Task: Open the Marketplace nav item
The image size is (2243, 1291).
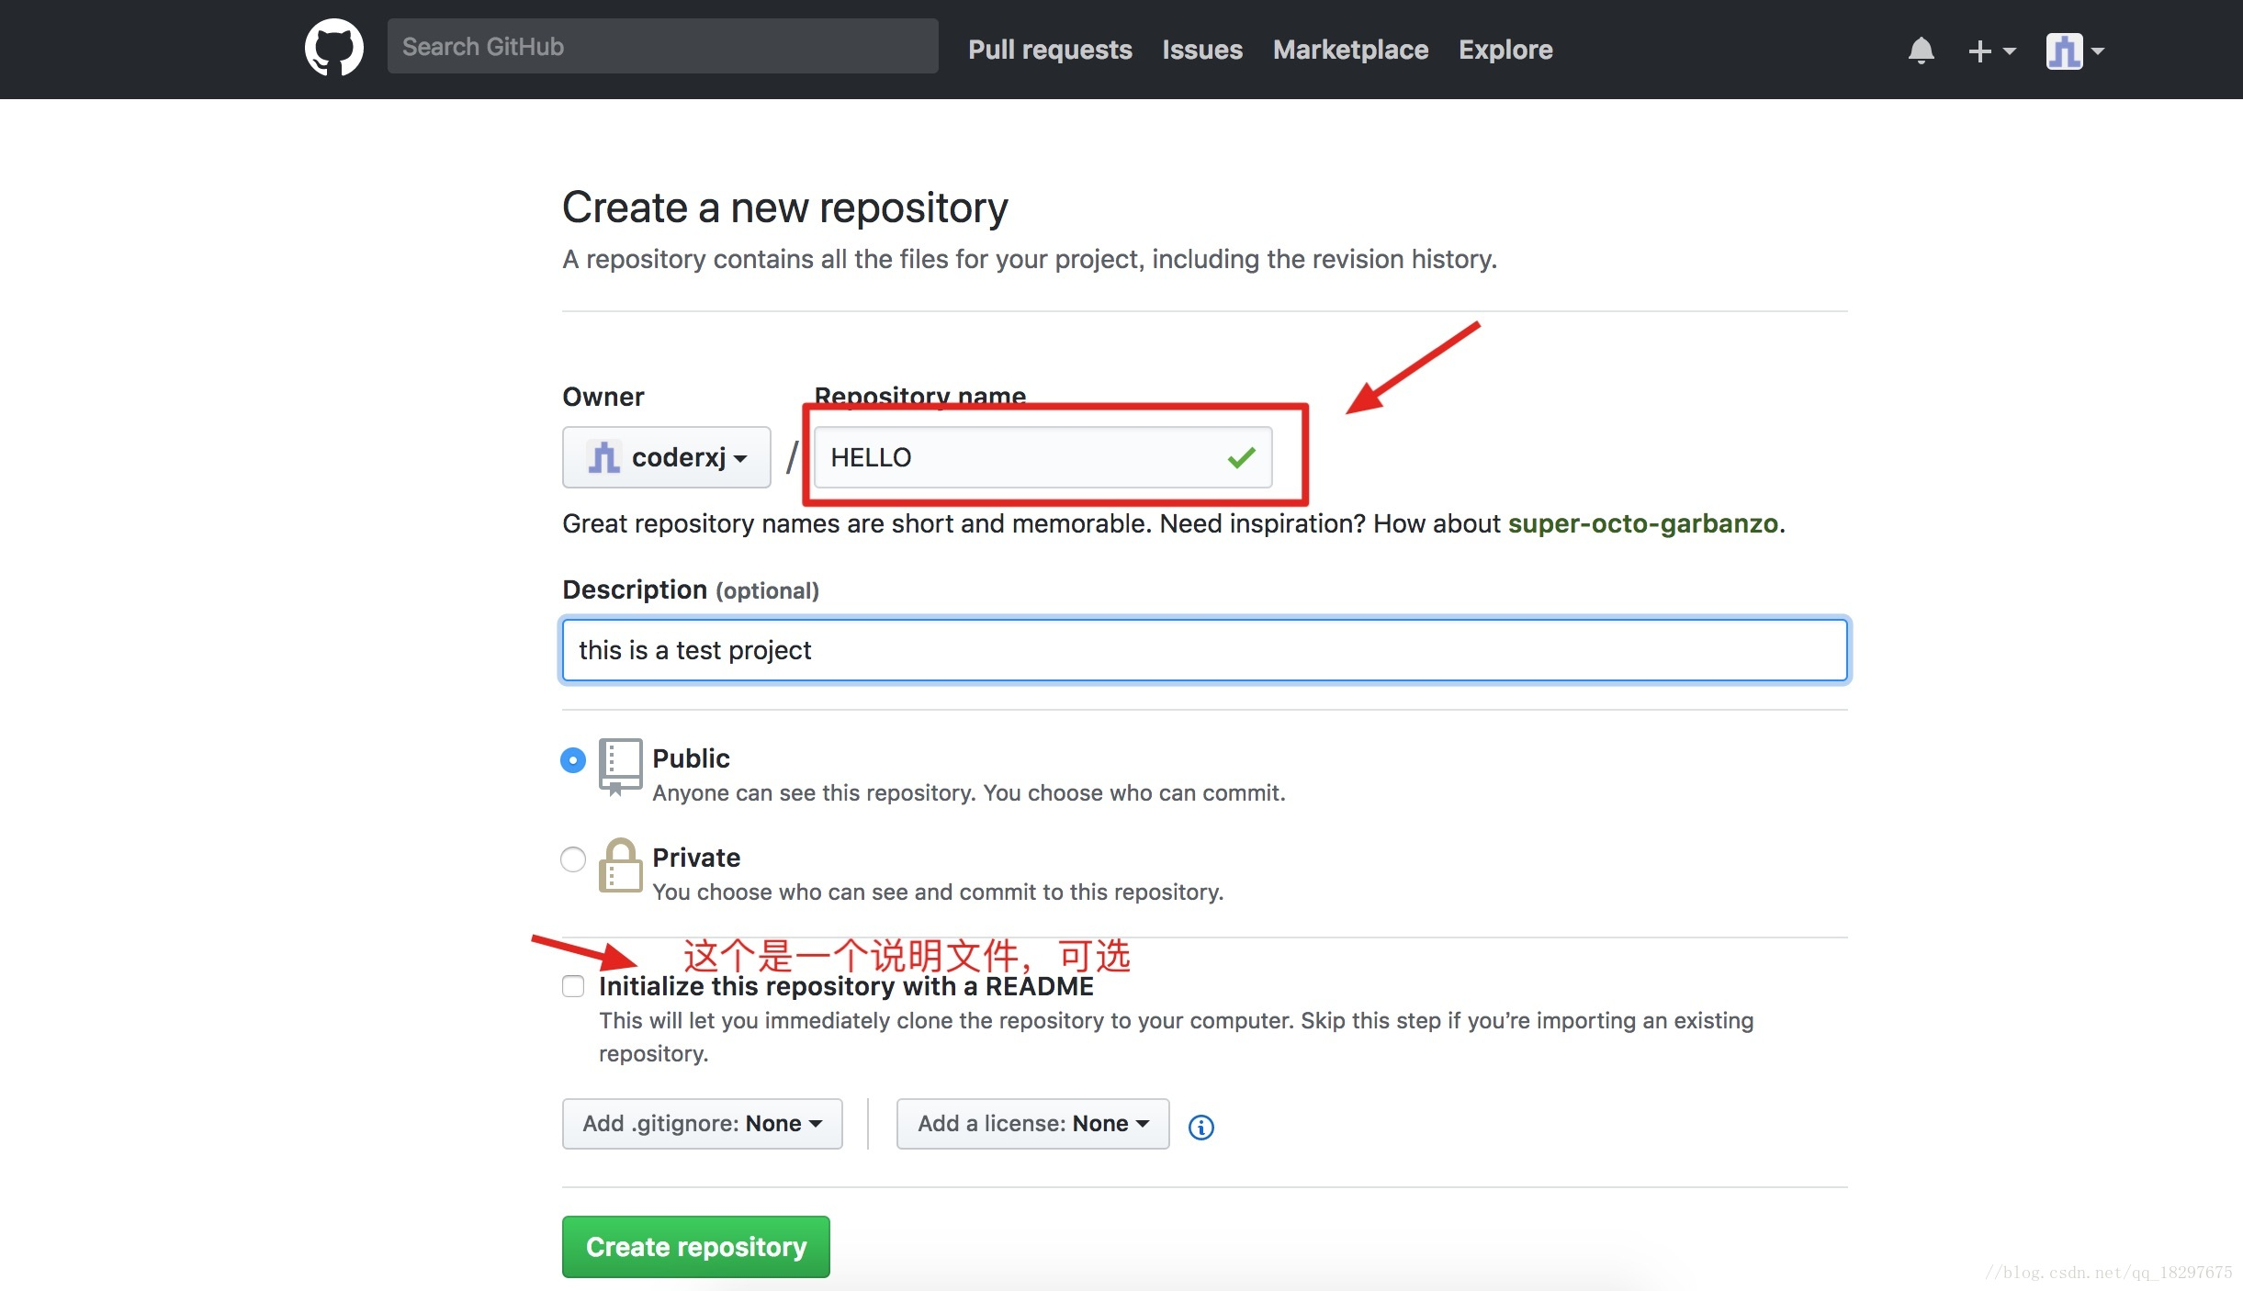Action: click(x=1350, y=50)
